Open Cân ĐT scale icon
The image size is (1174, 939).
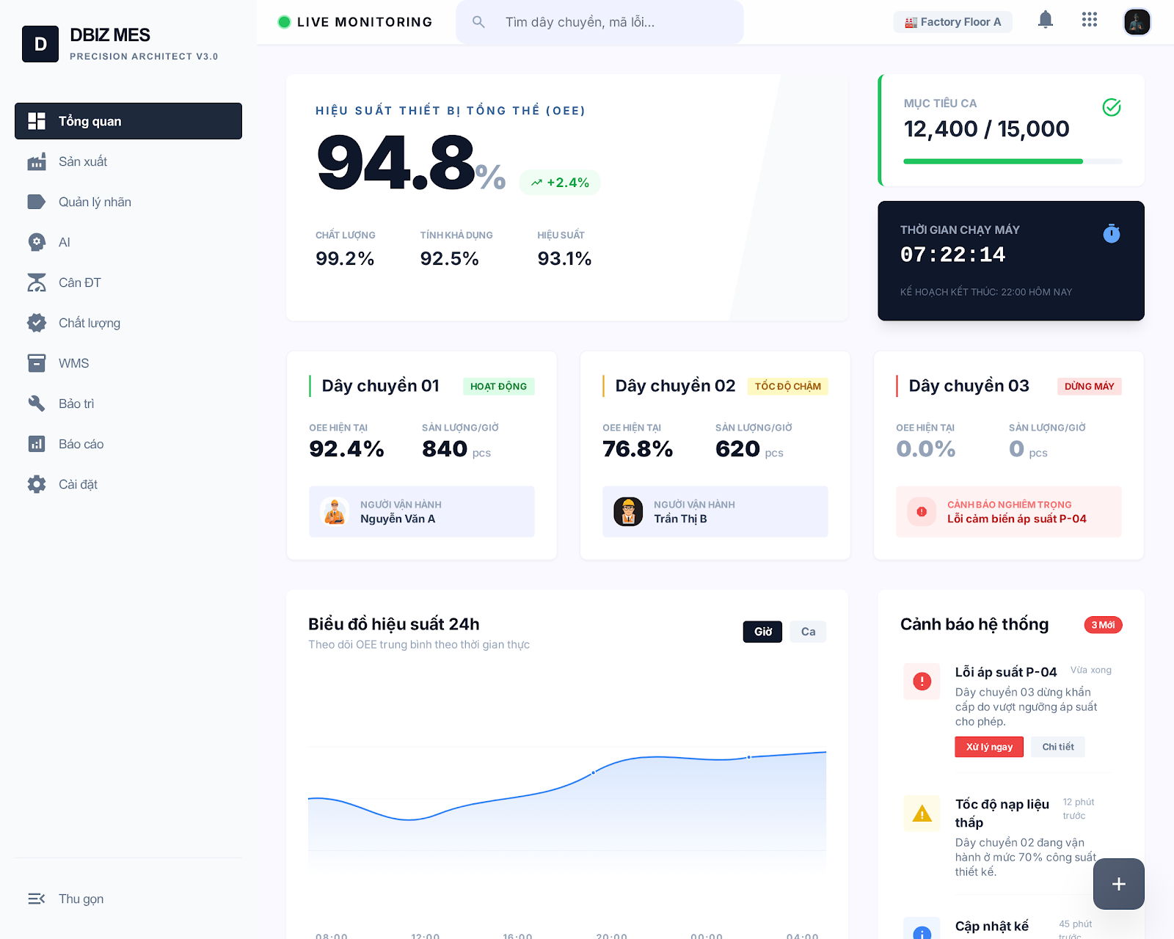click(x=37, y=282)
